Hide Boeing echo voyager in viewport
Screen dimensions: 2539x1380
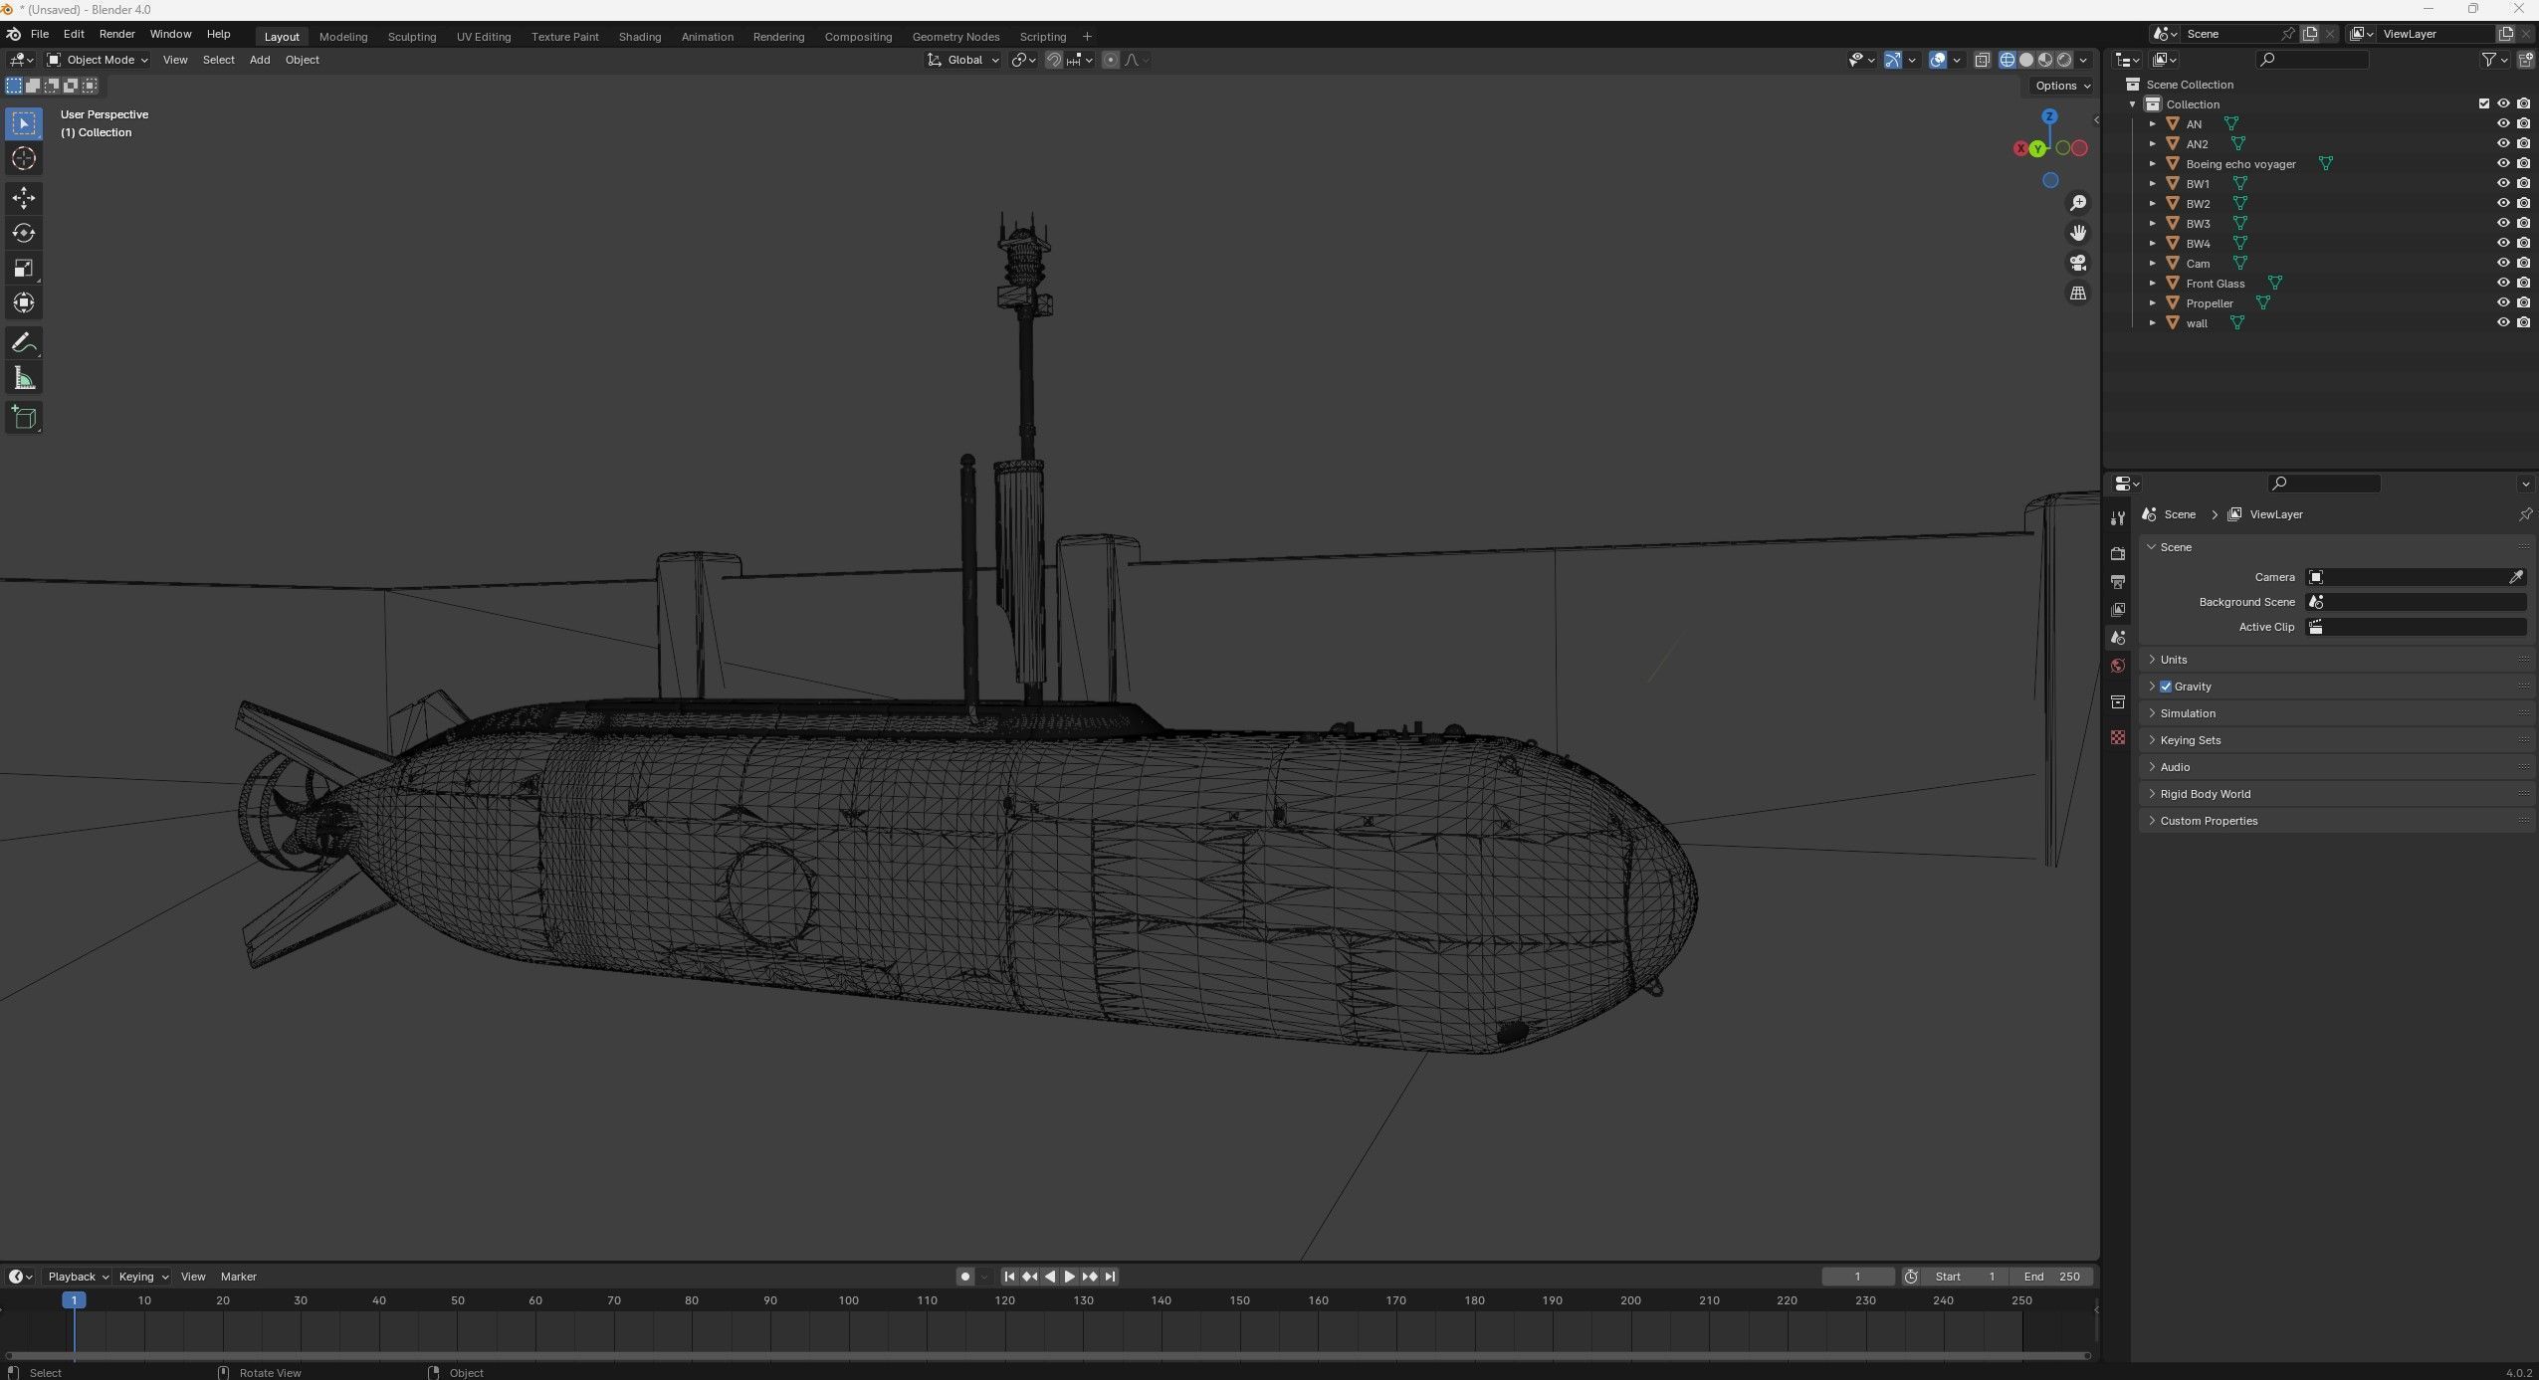(2503, 163)
